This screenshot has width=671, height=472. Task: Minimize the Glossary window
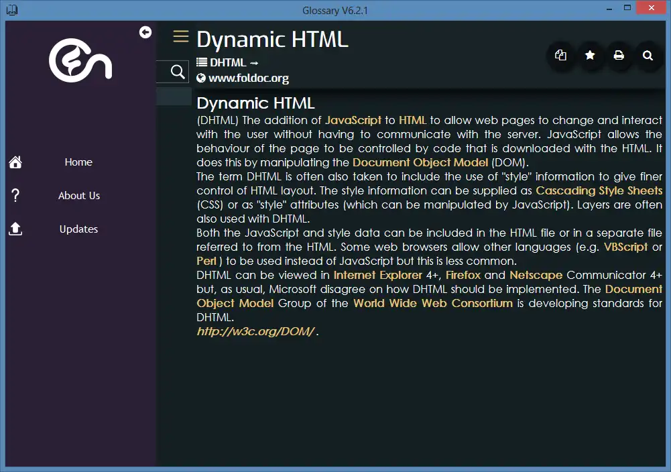(609, 8)
